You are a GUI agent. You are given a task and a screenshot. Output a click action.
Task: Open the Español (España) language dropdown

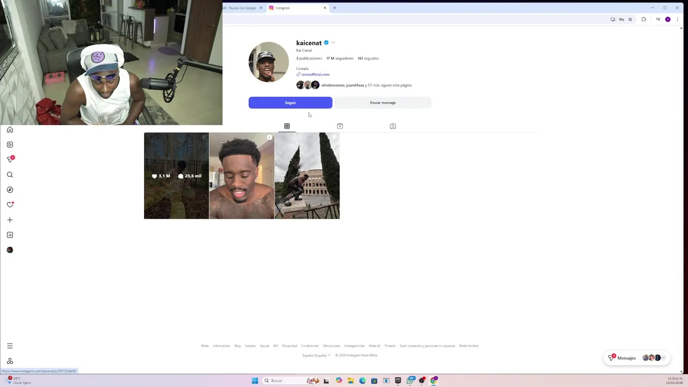(x=316, y=355)
